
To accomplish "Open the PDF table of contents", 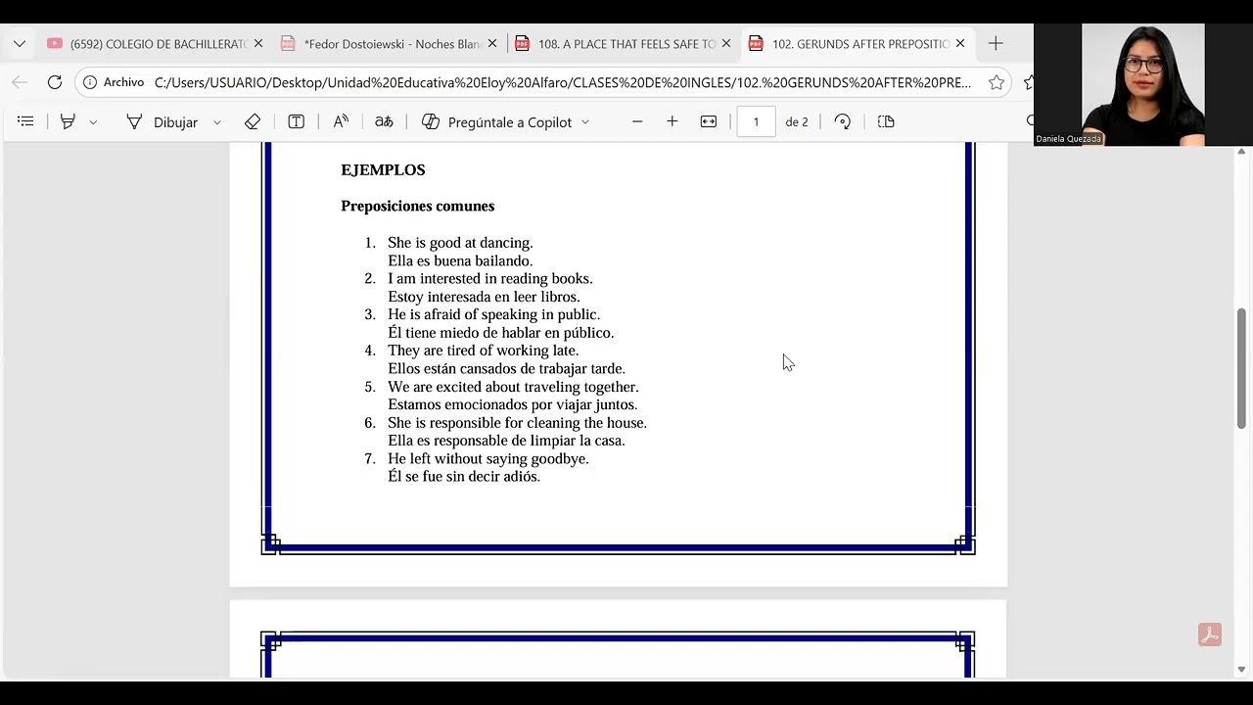I will click(25, 121).
